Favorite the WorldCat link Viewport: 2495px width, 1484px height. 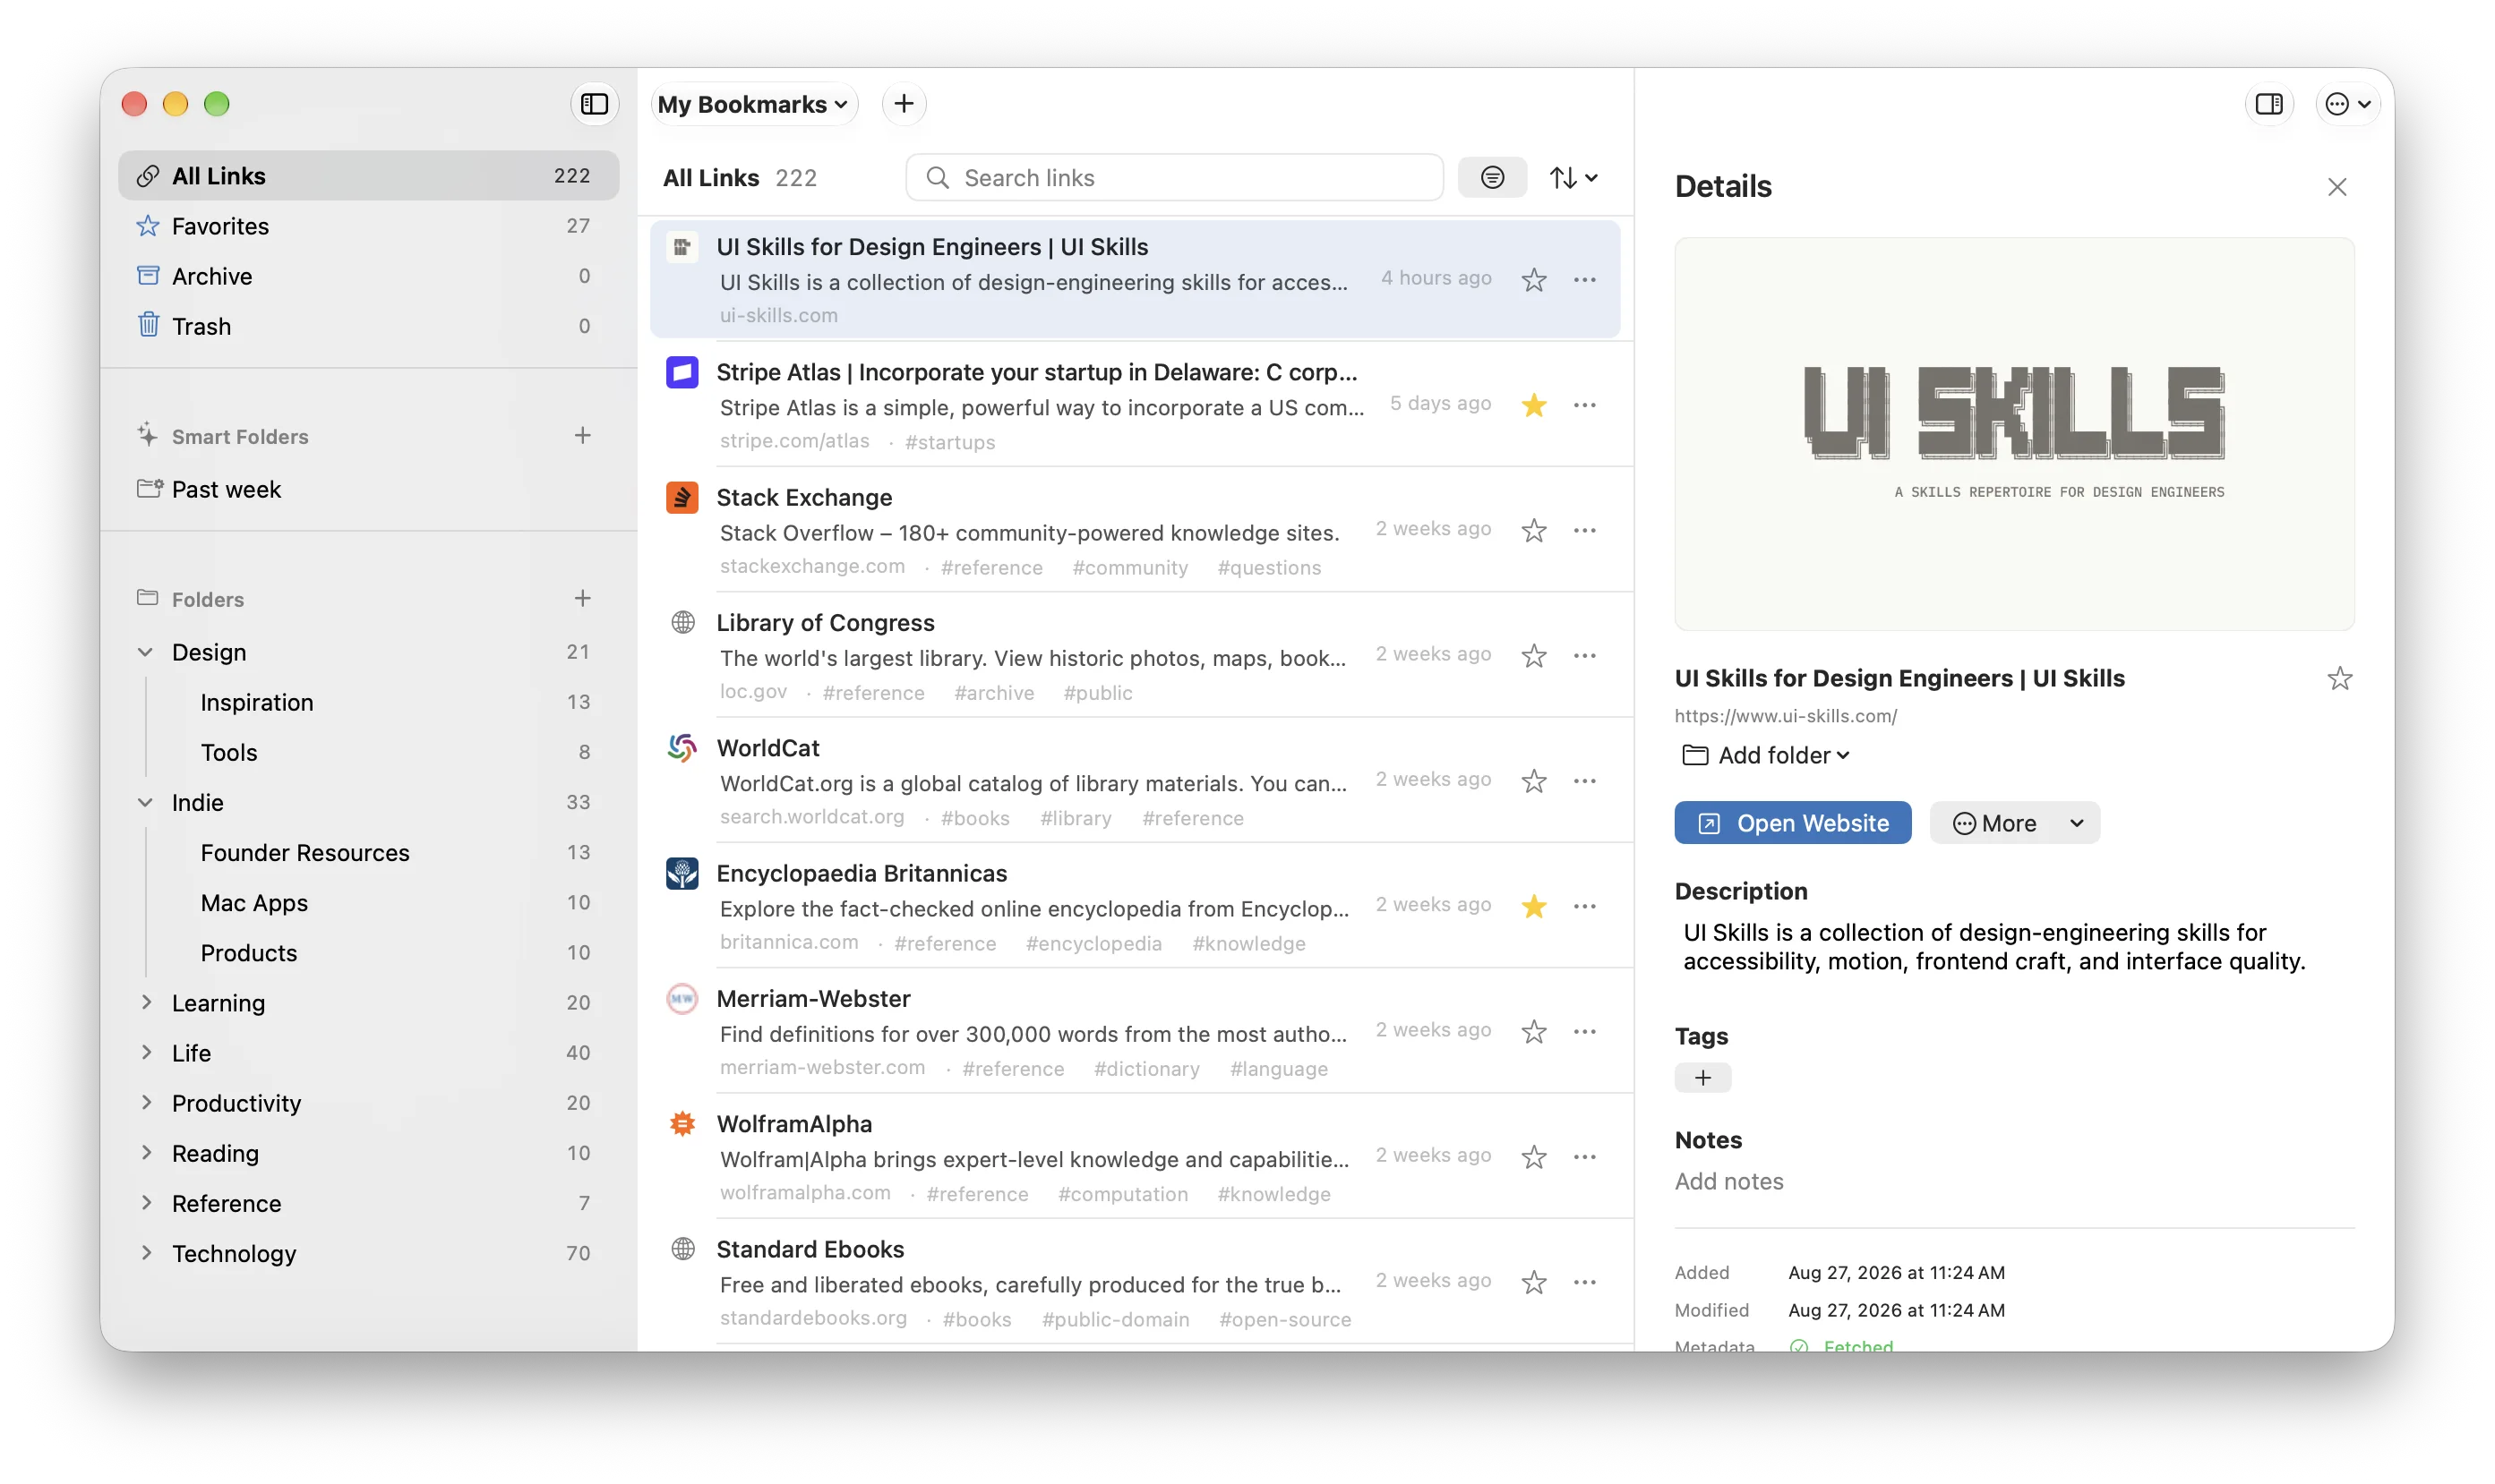click(x=1533, y=781)
